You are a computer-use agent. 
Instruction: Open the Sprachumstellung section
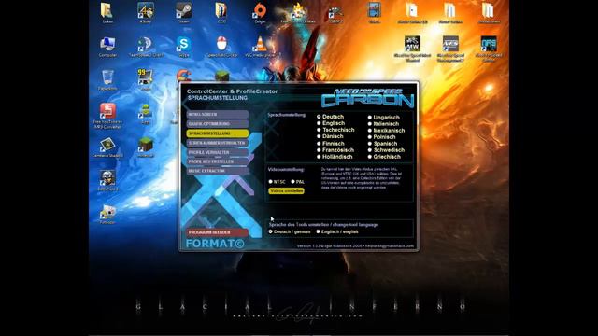pyautogui.click(x=218, y=133)
